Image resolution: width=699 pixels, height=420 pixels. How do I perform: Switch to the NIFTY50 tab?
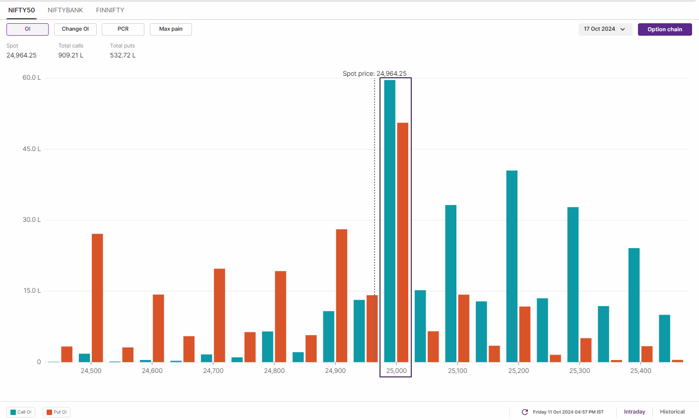pyautogui.click(x=21, y=10)
